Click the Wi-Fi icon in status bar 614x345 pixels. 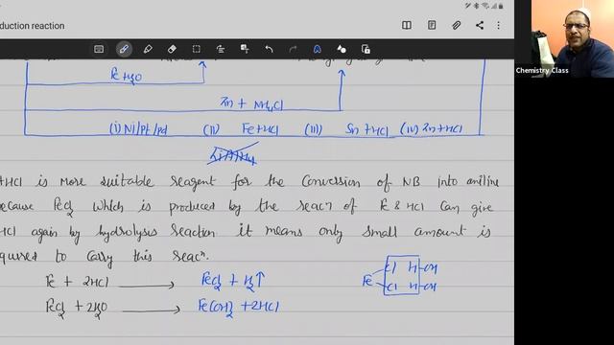(x=485, y=6)
